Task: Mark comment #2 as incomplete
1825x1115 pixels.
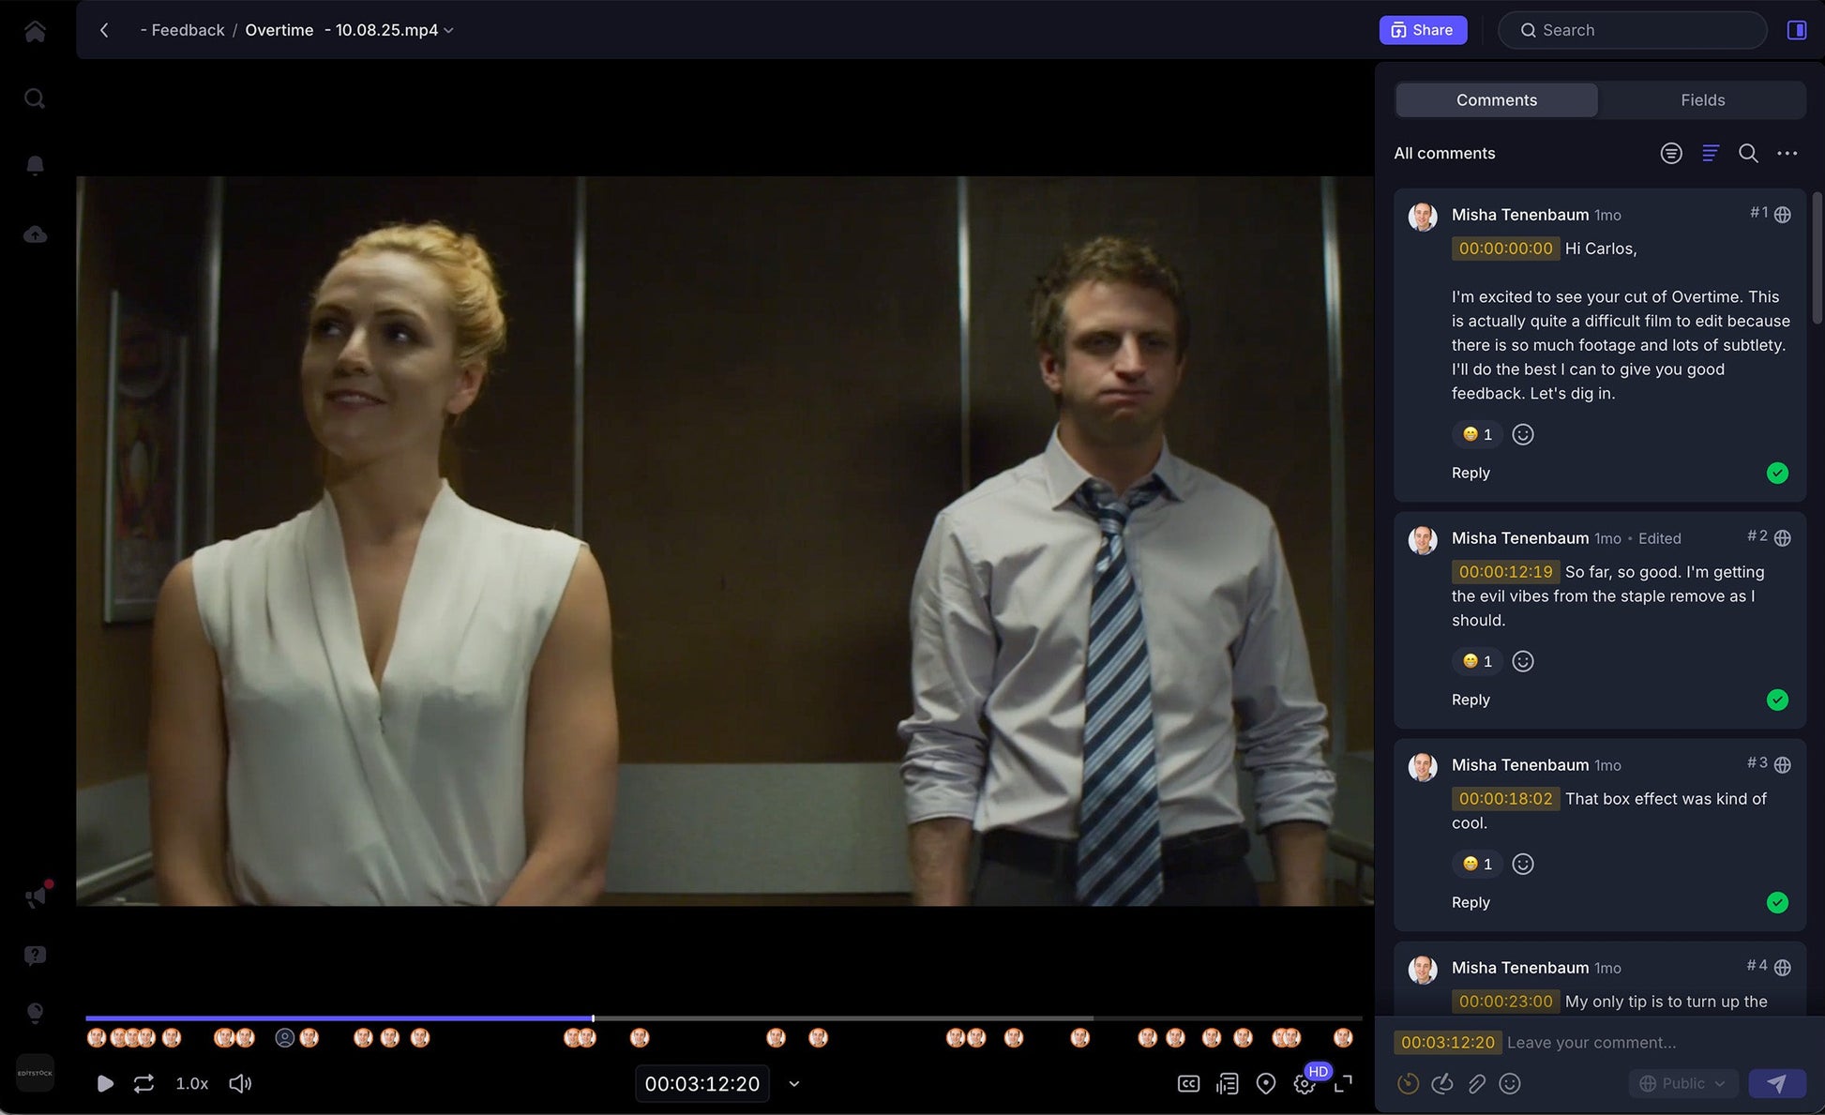Action: (x=1777, y=700)
